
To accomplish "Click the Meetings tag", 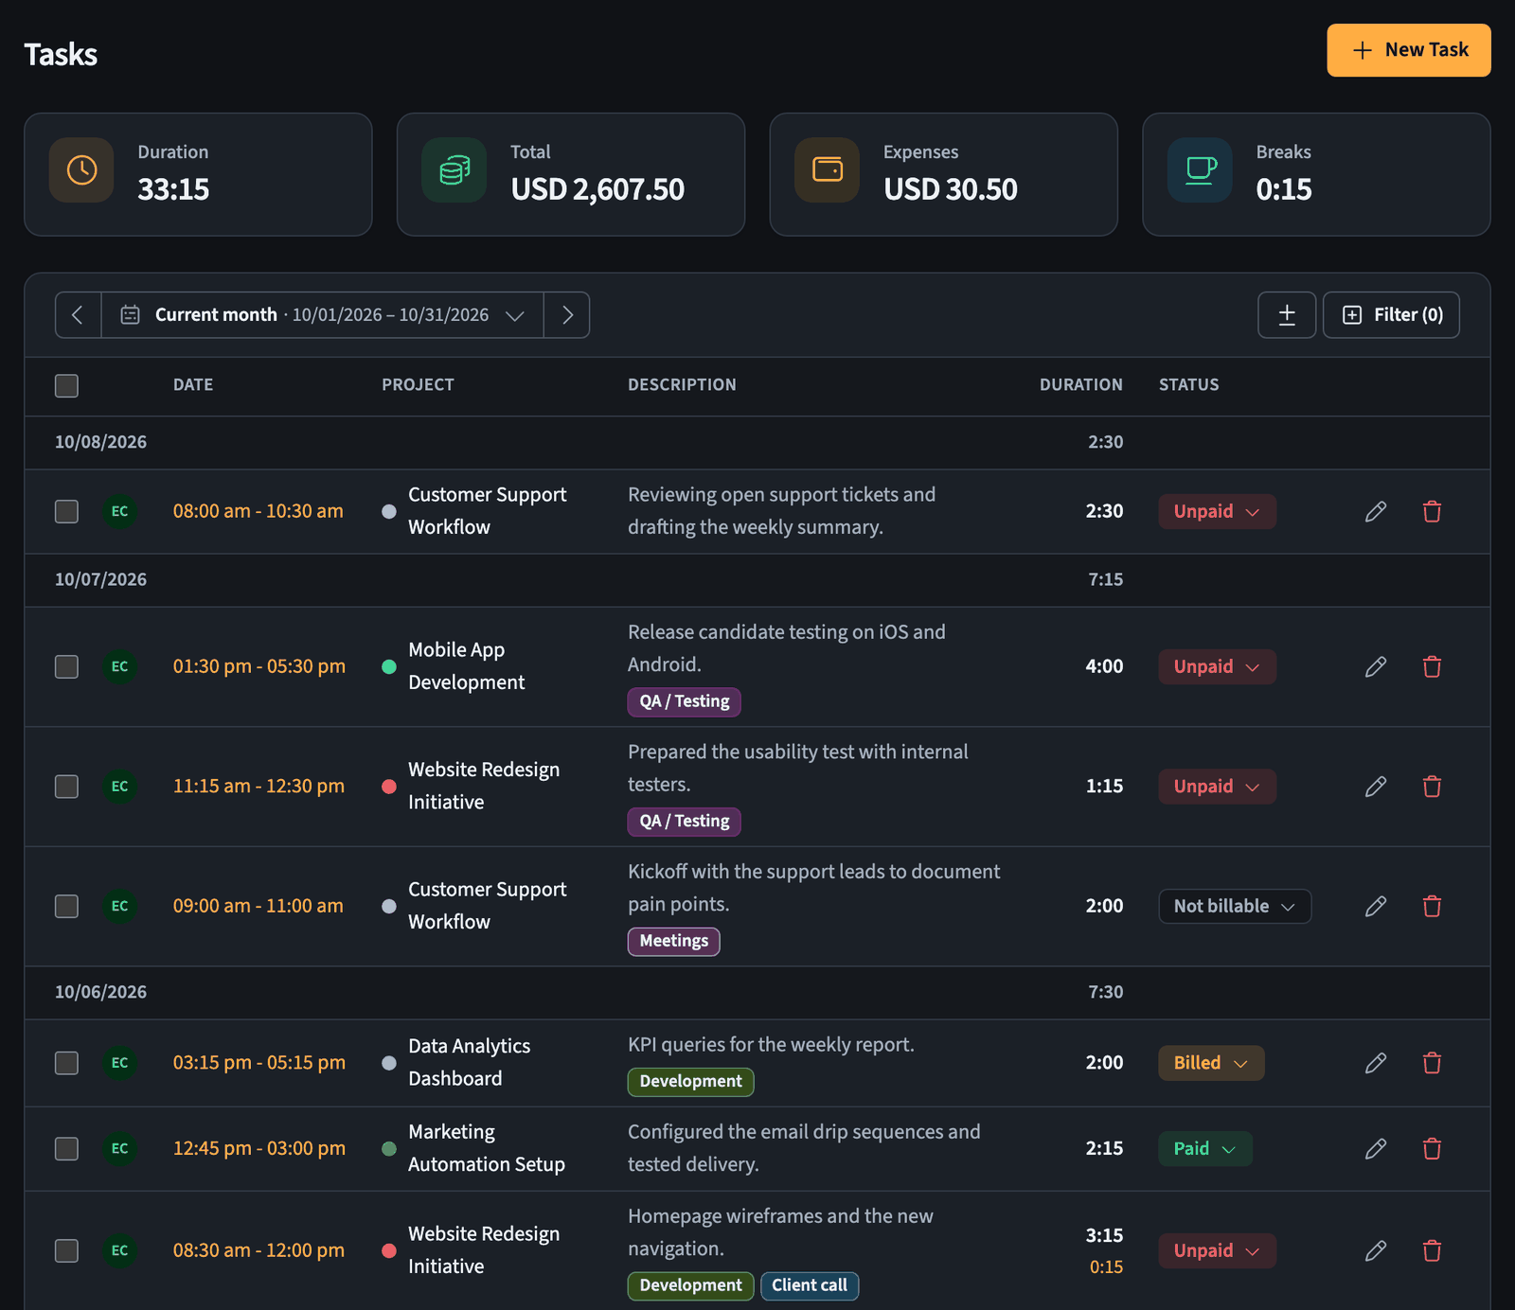I will click(673, 941).
